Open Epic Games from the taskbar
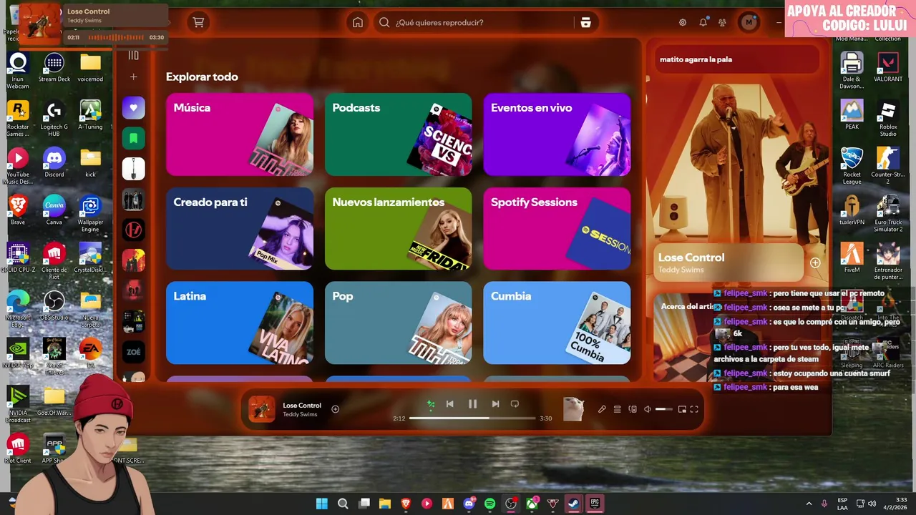The height and width of the screenshot is (515, 916). pos(595,504)
